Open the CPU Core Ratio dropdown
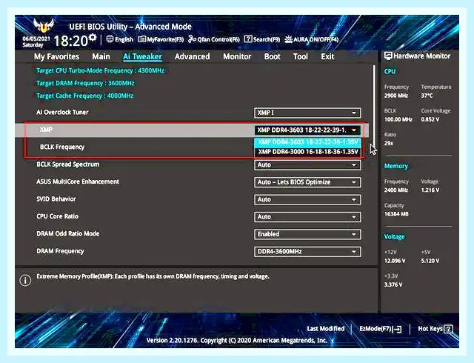 point(307,217)
